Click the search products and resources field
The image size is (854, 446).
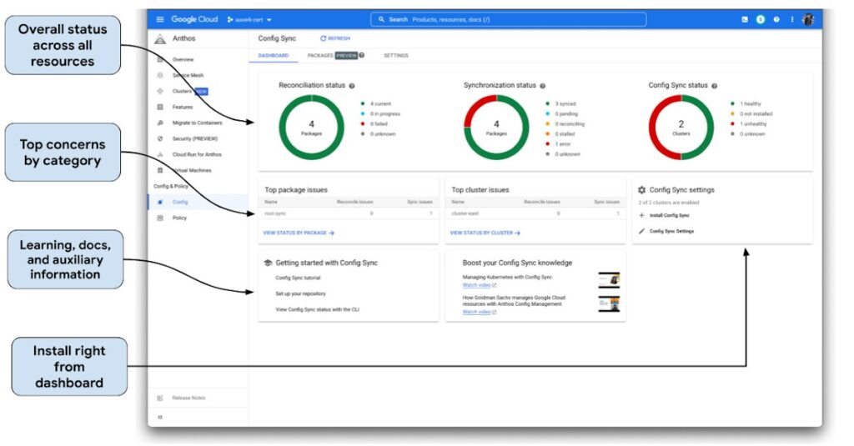coord(508,20)
